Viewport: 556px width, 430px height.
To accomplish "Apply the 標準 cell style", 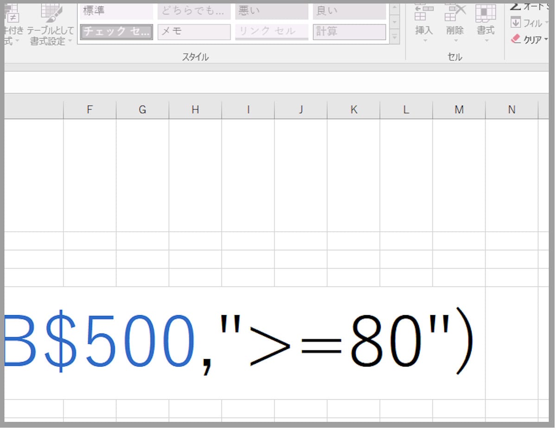I will click(x=116, y=11).
